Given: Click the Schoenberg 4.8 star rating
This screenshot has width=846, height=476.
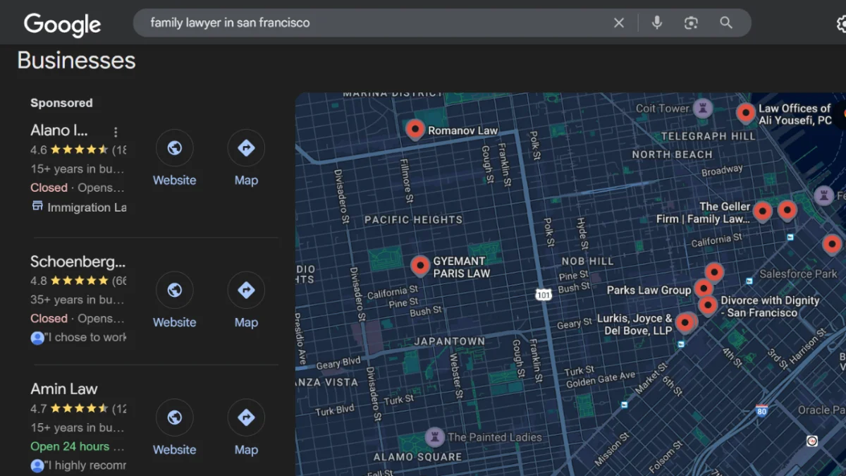Looking at the screenshot, I should tap(78, 281).
